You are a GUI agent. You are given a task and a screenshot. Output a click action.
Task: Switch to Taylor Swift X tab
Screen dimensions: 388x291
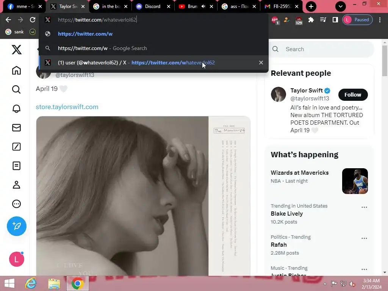(67, 6)
